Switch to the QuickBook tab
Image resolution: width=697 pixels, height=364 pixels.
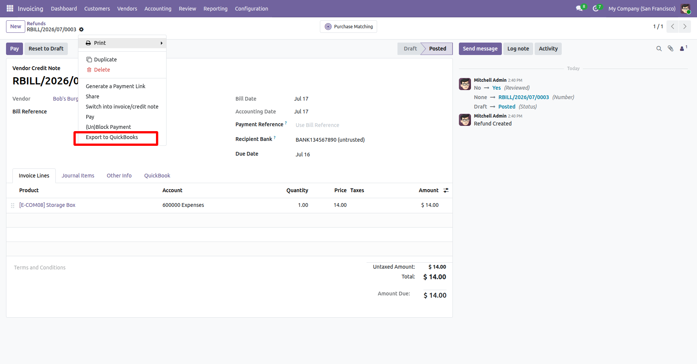click(157, 176)
